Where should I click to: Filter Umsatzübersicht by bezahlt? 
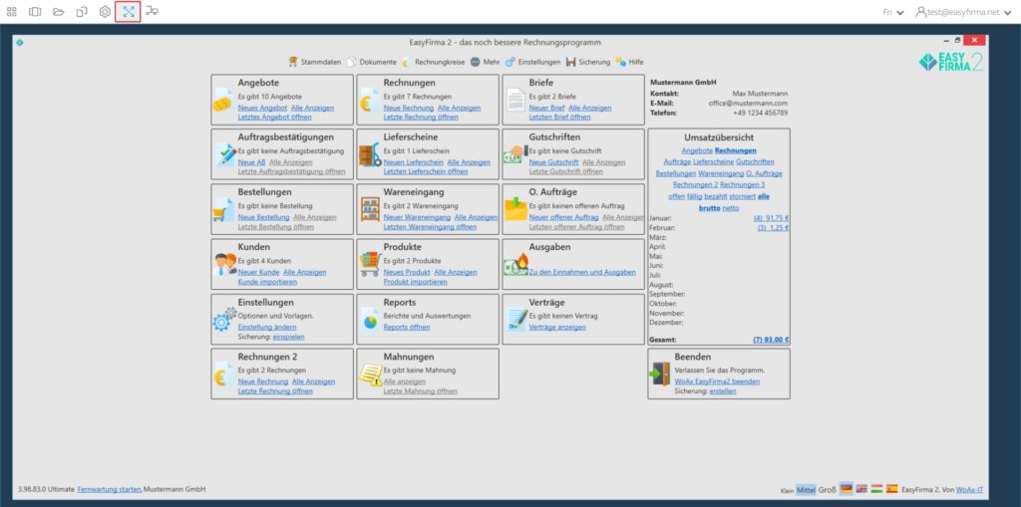coord(716,196)
